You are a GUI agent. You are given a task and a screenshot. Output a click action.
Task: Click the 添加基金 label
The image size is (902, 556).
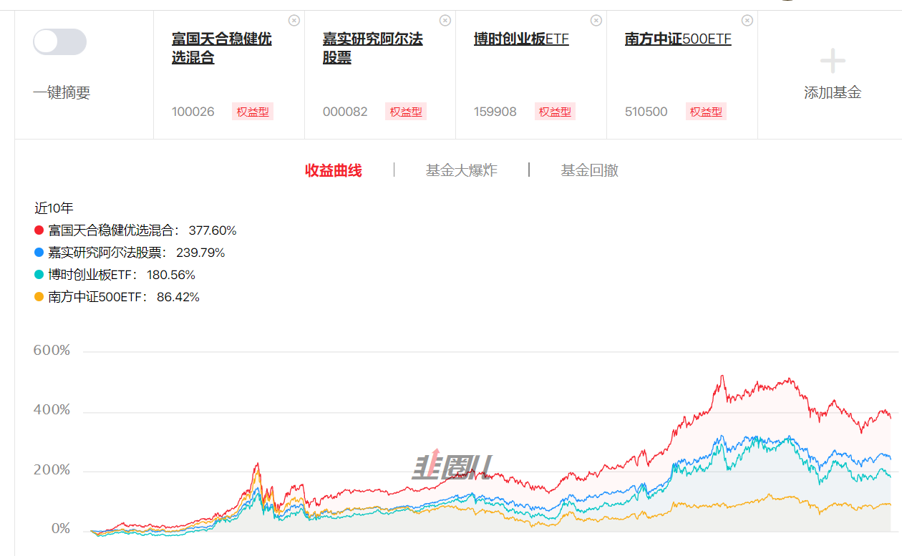tap(833, 92)
